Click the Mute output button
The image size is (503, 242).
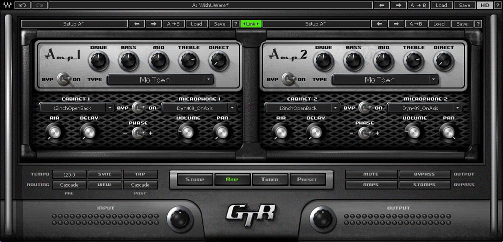pos(370,174)
